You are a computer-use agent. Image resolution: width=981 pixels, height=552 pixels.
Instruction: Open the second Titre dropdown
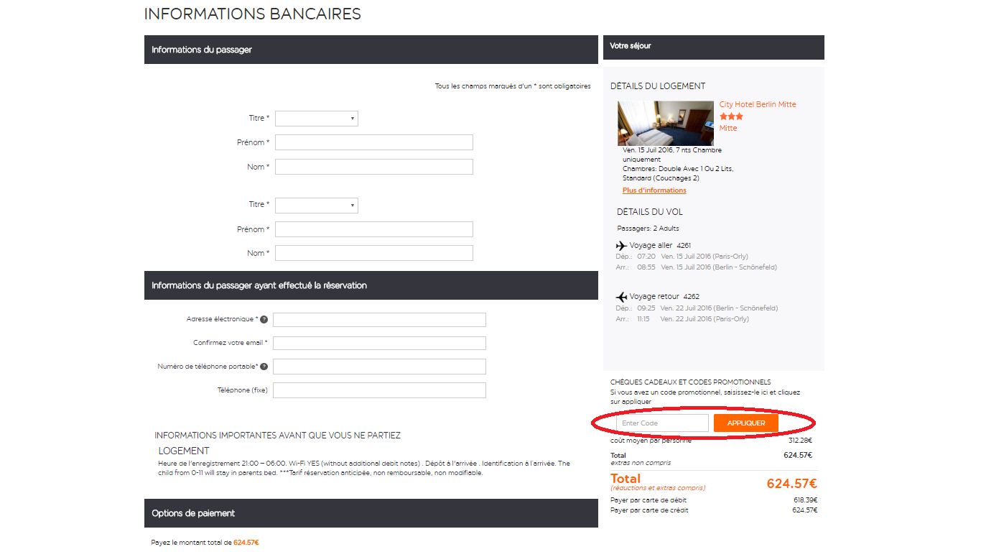coord(316,205)
